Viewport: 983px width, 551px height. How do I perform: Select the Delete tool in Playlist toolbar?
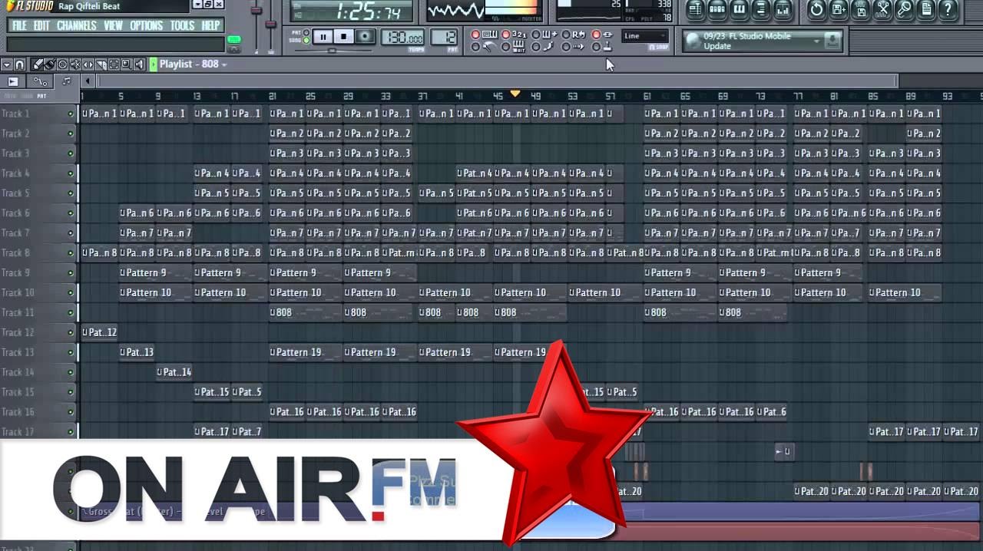point(63,64)
